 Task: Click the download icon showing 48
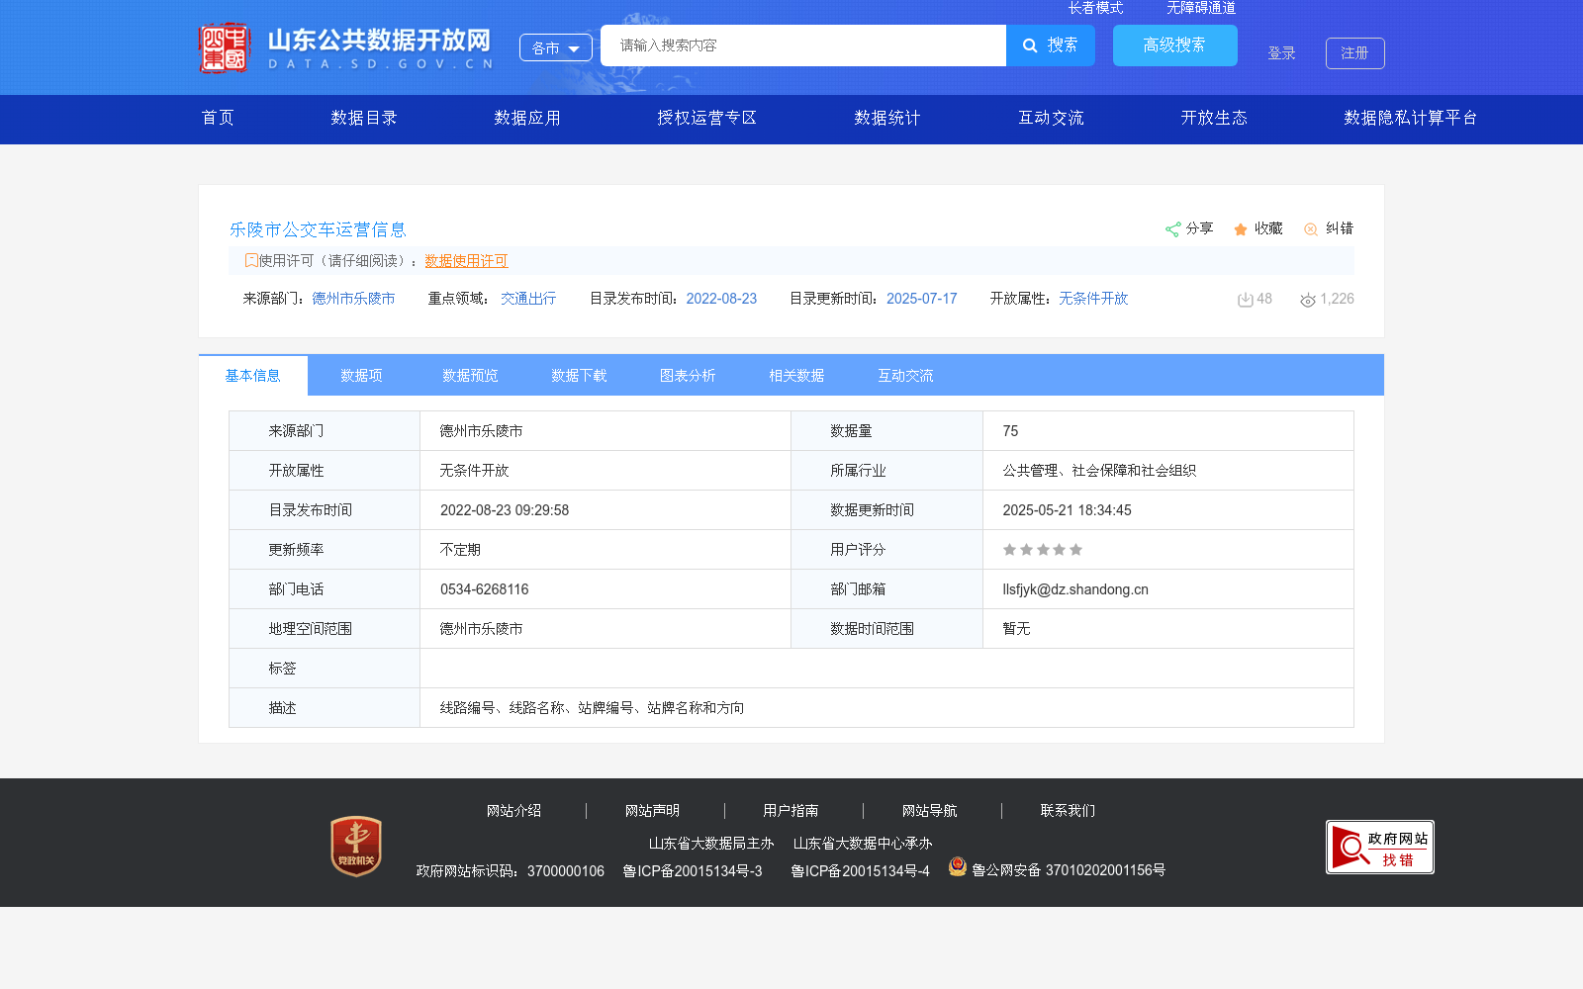pos(1245,299)
